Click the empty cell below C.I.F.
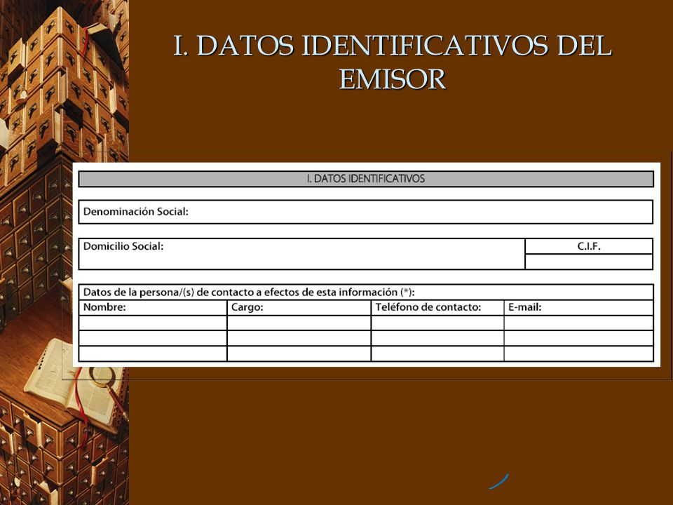The width and height of the screenshot is (673, 505). point(589,262)
